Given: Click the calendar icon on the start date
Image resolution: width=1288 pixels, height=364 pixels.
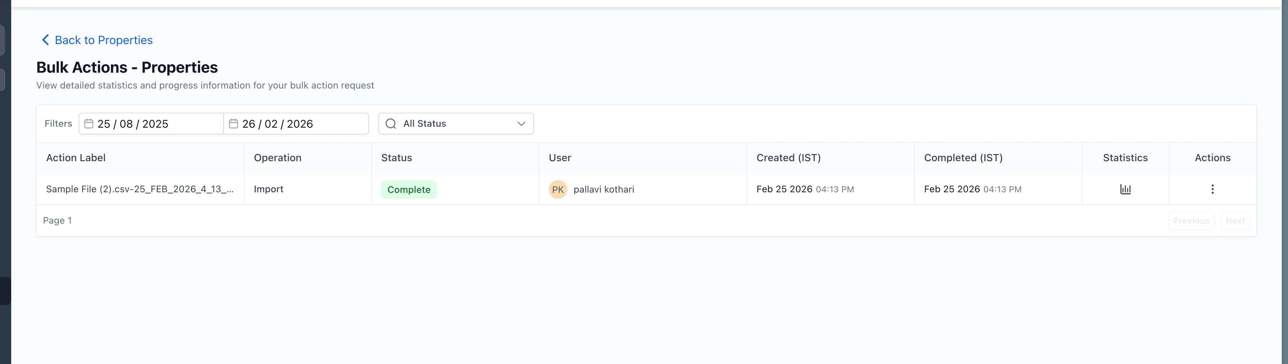Looking at the screenshot, I should (x=89, y=123).
